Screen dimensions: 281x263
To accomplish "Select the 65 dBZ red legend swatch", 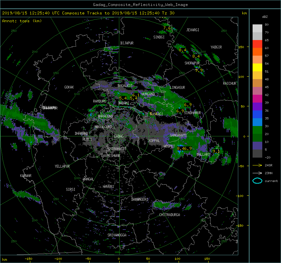I will pos(257,44).
